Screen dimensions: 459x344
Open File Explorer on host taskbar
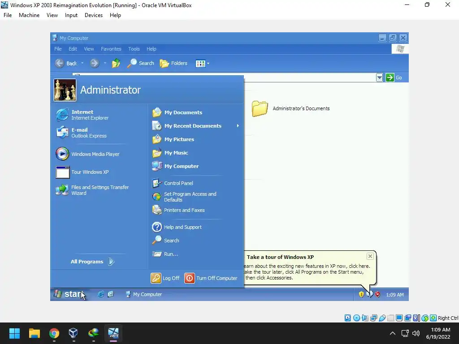pos(34,333)
